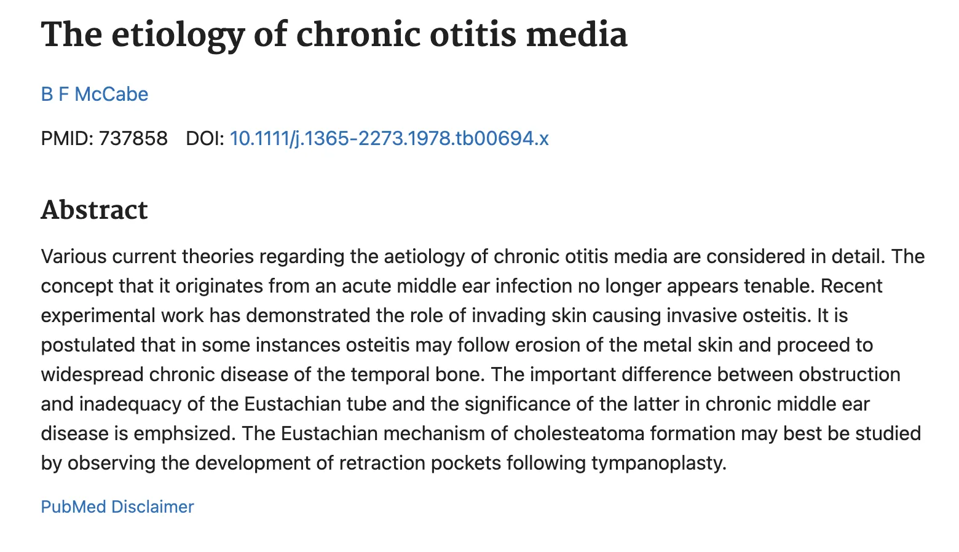Click the word 'tympanoplasty' in abstract

[x=658, y=463]
